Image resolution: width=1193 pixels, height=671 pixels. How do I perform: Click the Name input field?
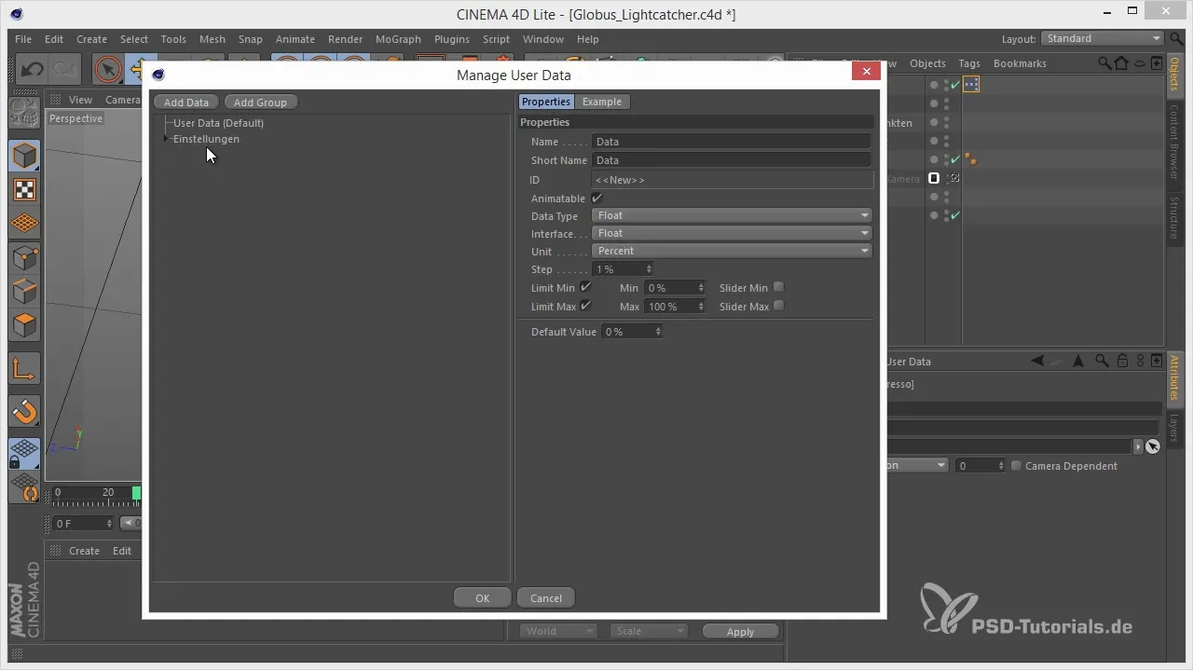731,142
